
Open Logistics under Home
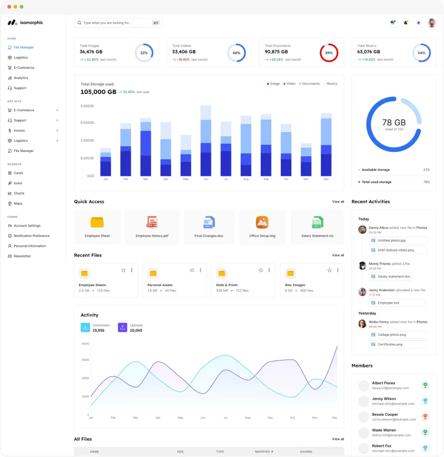pyautogui.click(x=18, y=57)
